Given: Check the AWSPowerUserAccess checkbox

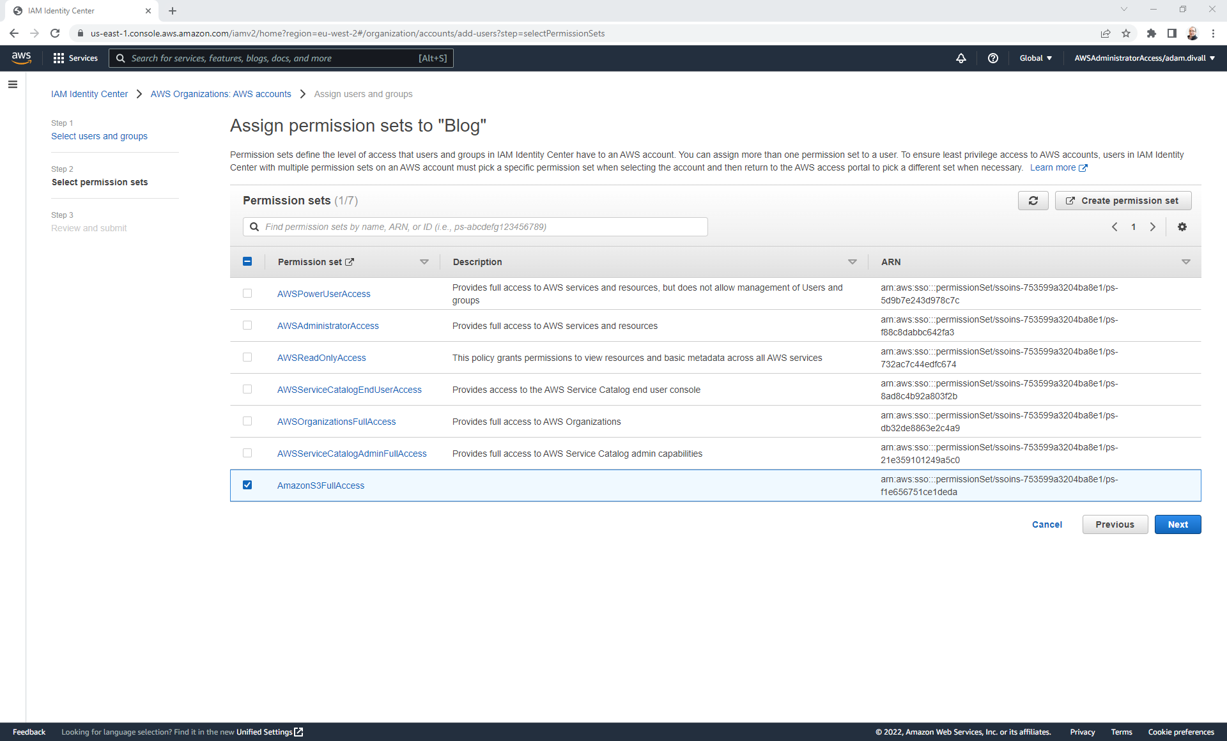Looking at the screenshot, I should tap(247, 293).
